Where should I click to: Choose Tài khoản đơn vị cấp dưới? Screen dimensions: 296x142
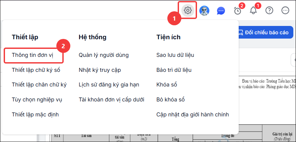click(x=112, y=100)
